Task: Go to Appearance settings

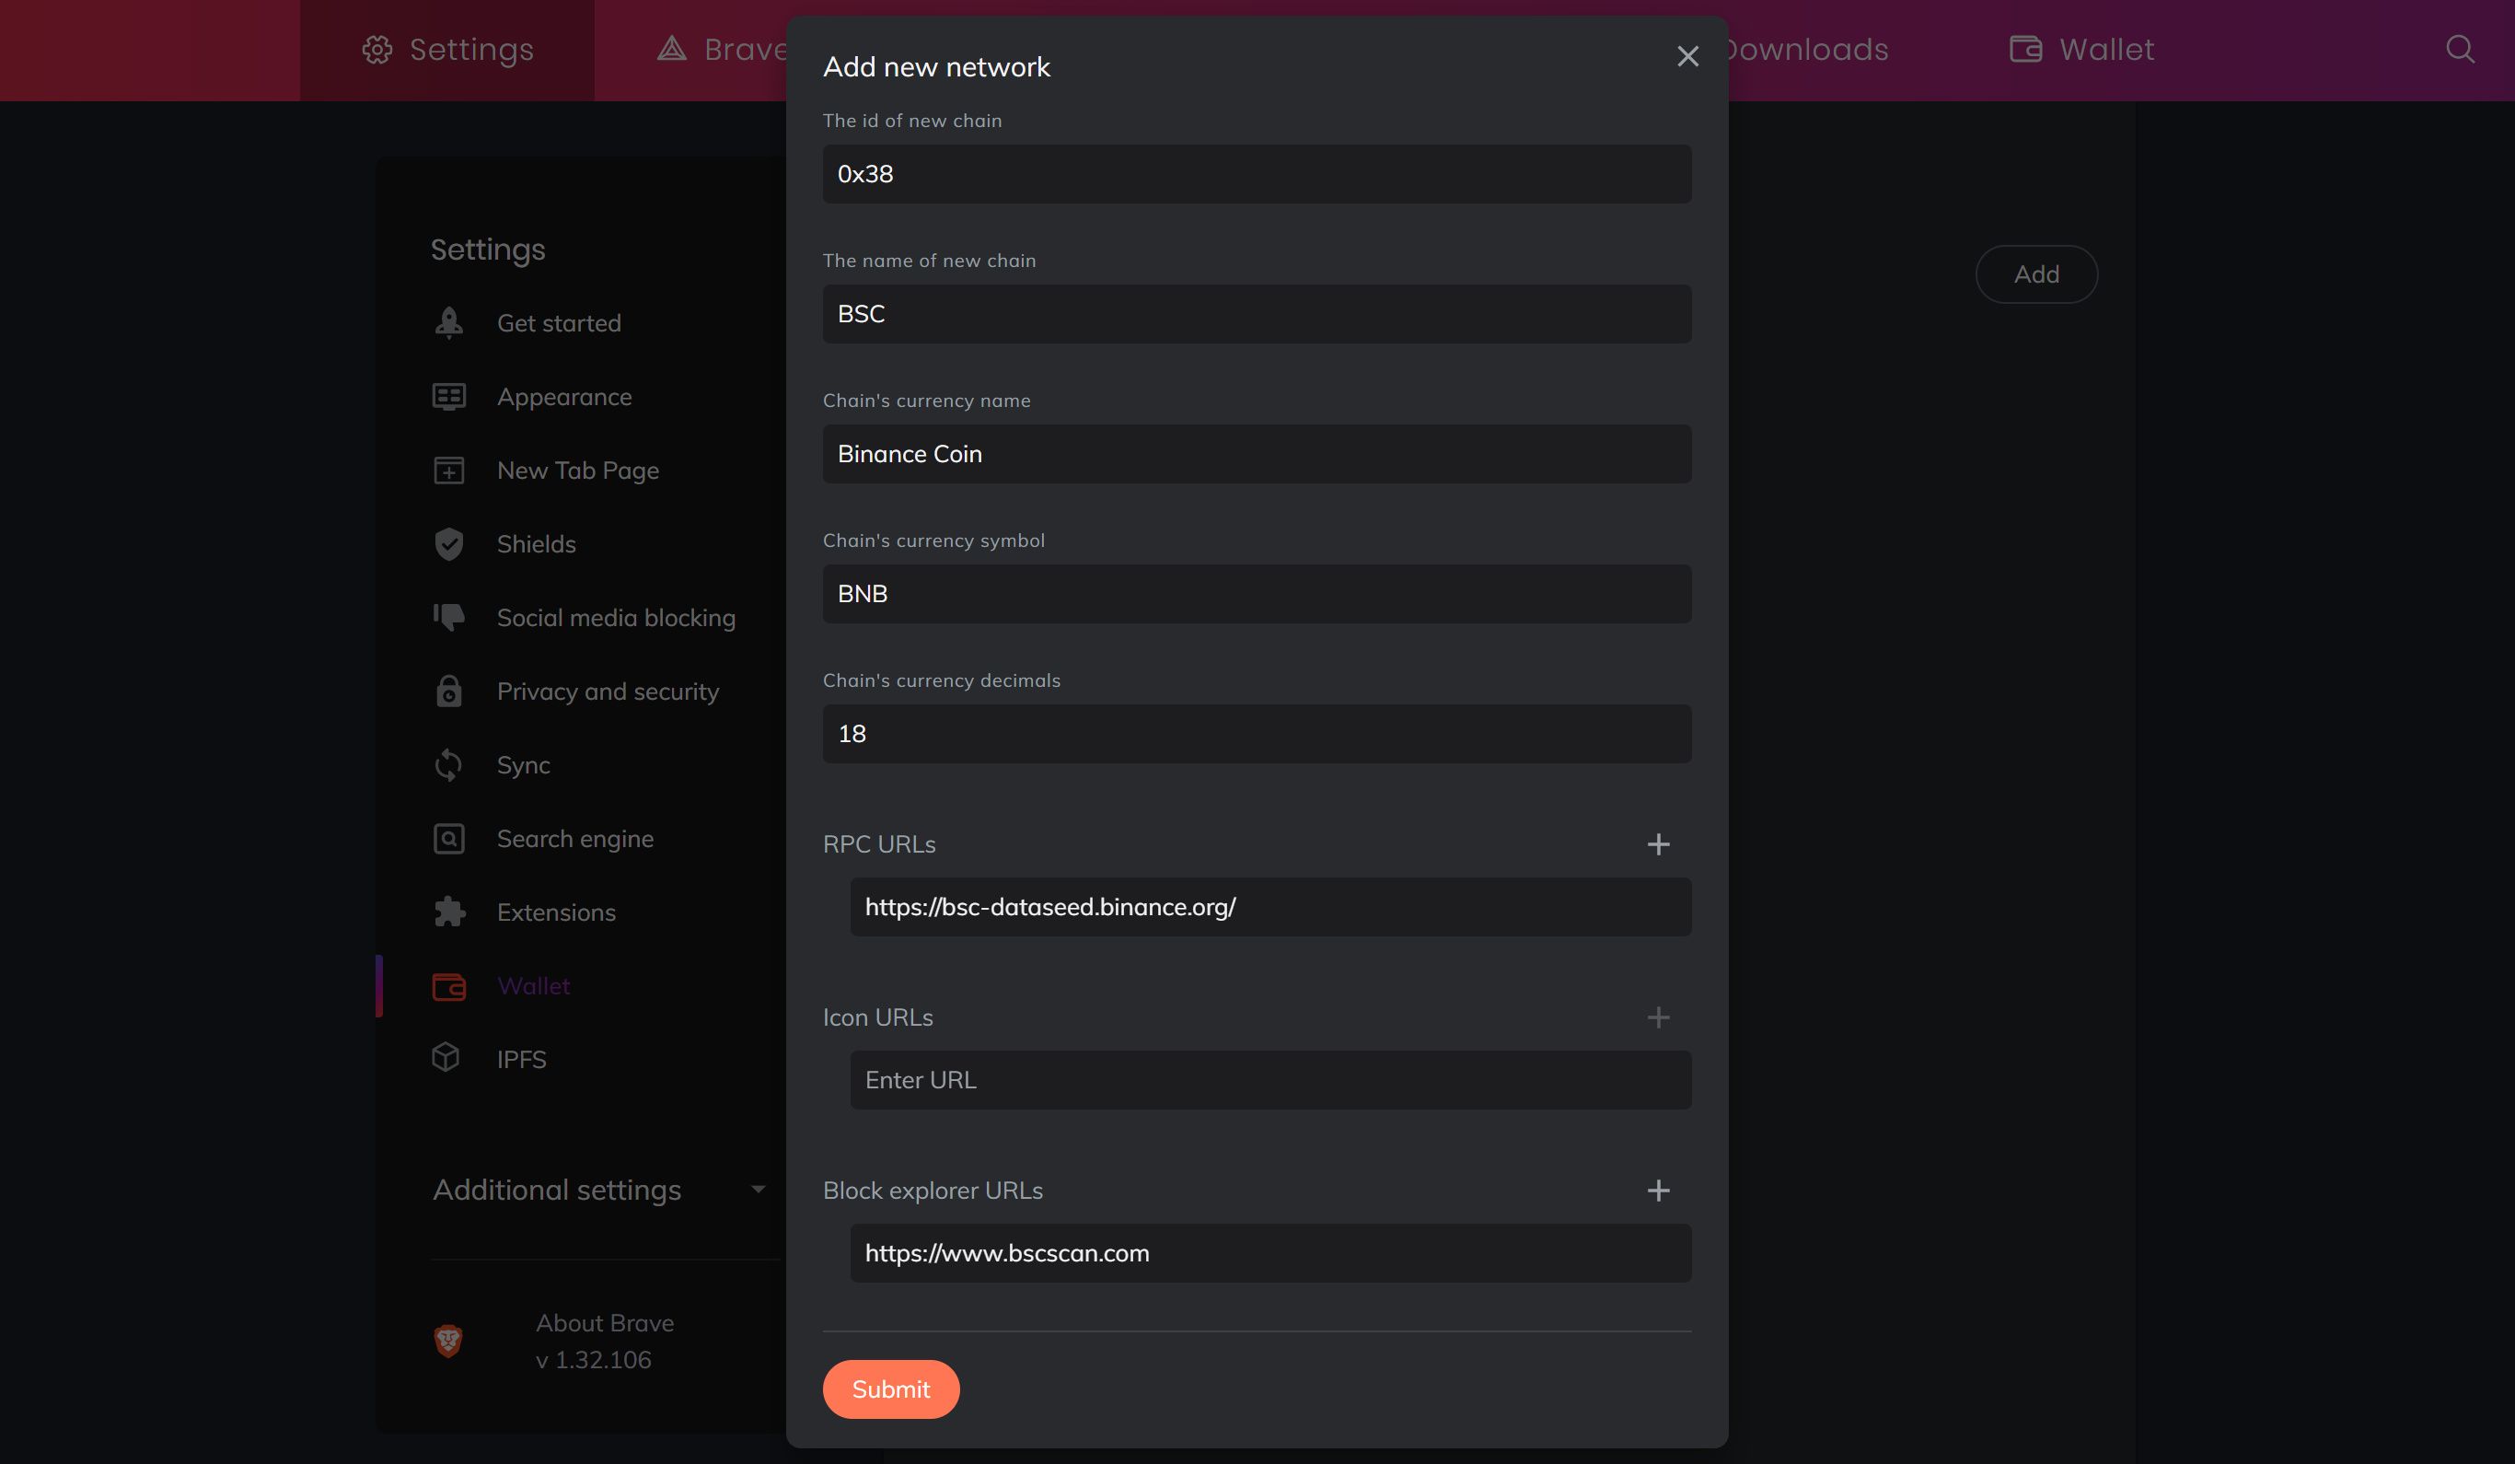Action: point(564,396)
